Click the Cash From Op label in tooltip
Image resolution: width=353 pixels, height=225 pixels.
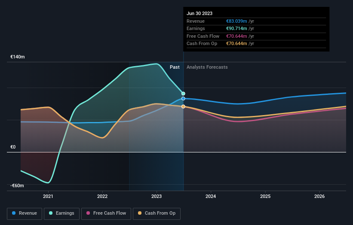202,44
